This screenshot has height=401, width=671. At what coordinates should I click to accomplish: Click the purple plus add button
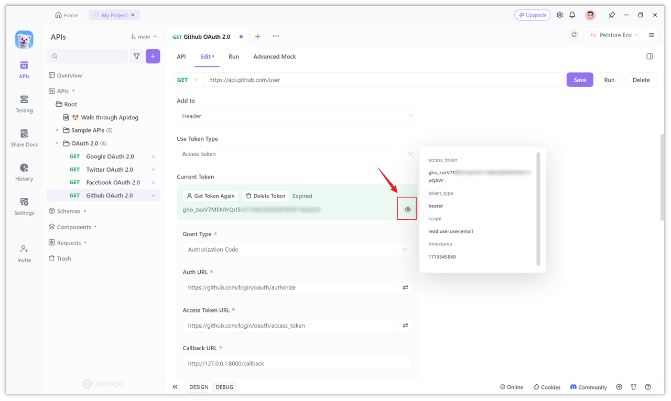(x=153, y=56)
